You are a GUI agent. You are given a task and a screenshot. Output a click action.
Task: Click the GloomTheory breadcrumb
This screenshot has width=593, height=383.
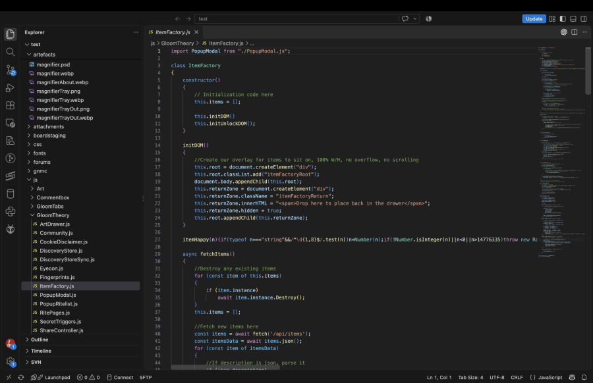pyautogui.click(x=177, y=43)
